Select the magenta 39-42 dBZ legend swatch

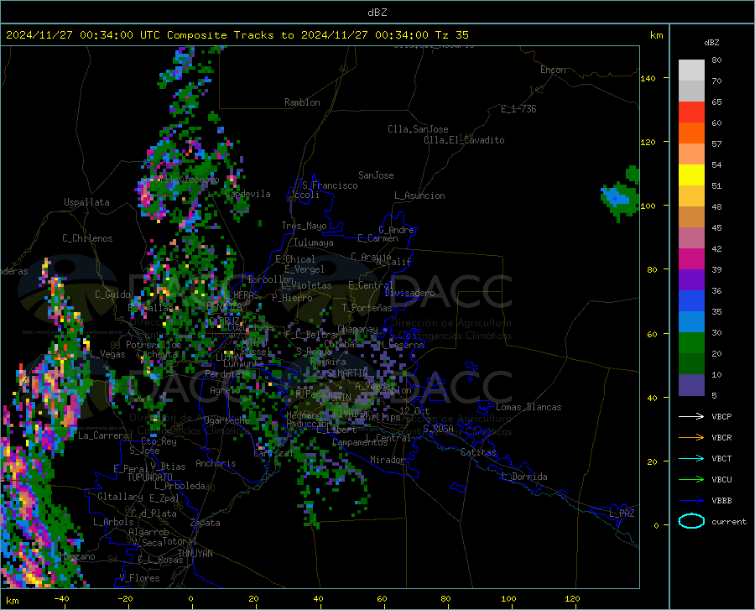pyautogui.click(x=691, y=259)
